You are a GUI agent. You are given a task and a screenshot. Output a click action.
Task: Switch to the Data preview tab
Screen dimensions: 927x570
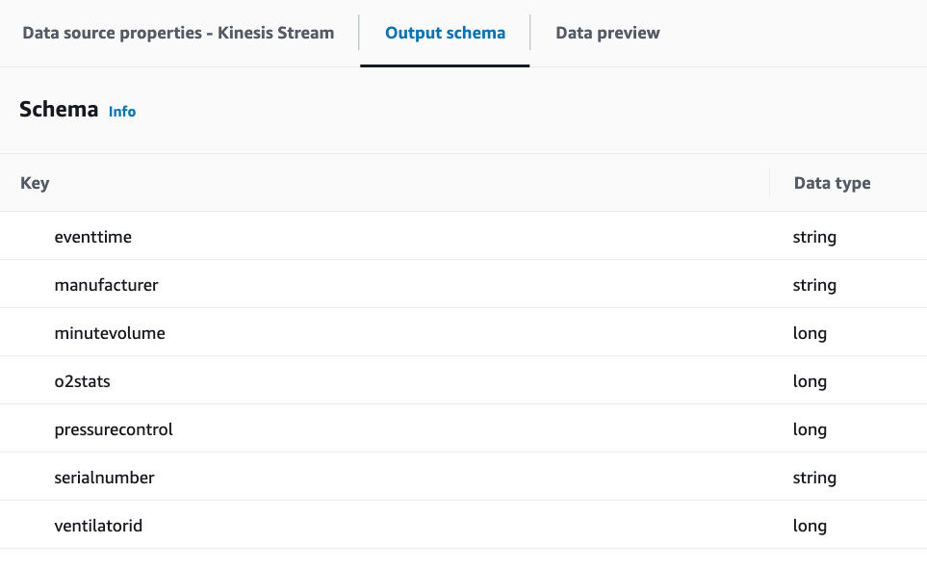[x=607, y=33]
